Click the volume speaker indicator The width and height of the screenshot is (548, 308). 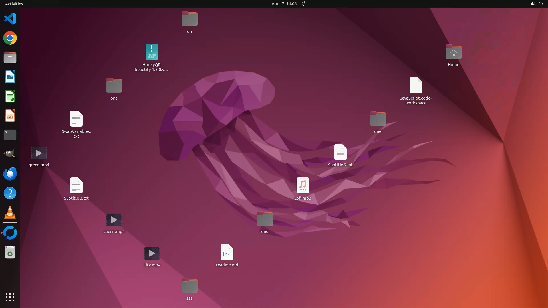pos(532,4)
